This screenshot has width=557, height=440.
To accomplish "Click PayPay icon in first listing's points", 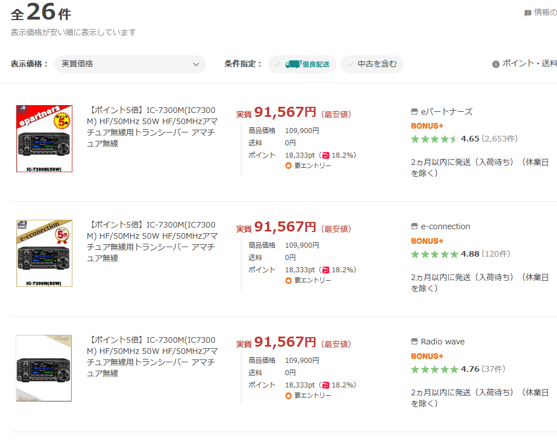I will pos(325,155).
